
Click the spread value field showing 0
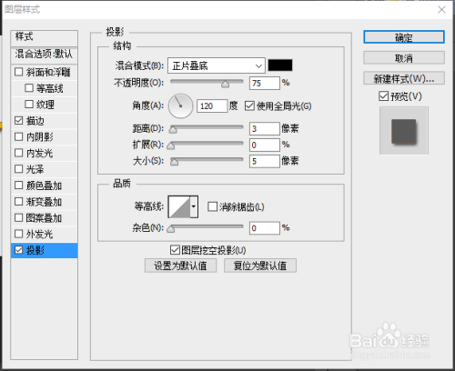(x=264, y=145)
